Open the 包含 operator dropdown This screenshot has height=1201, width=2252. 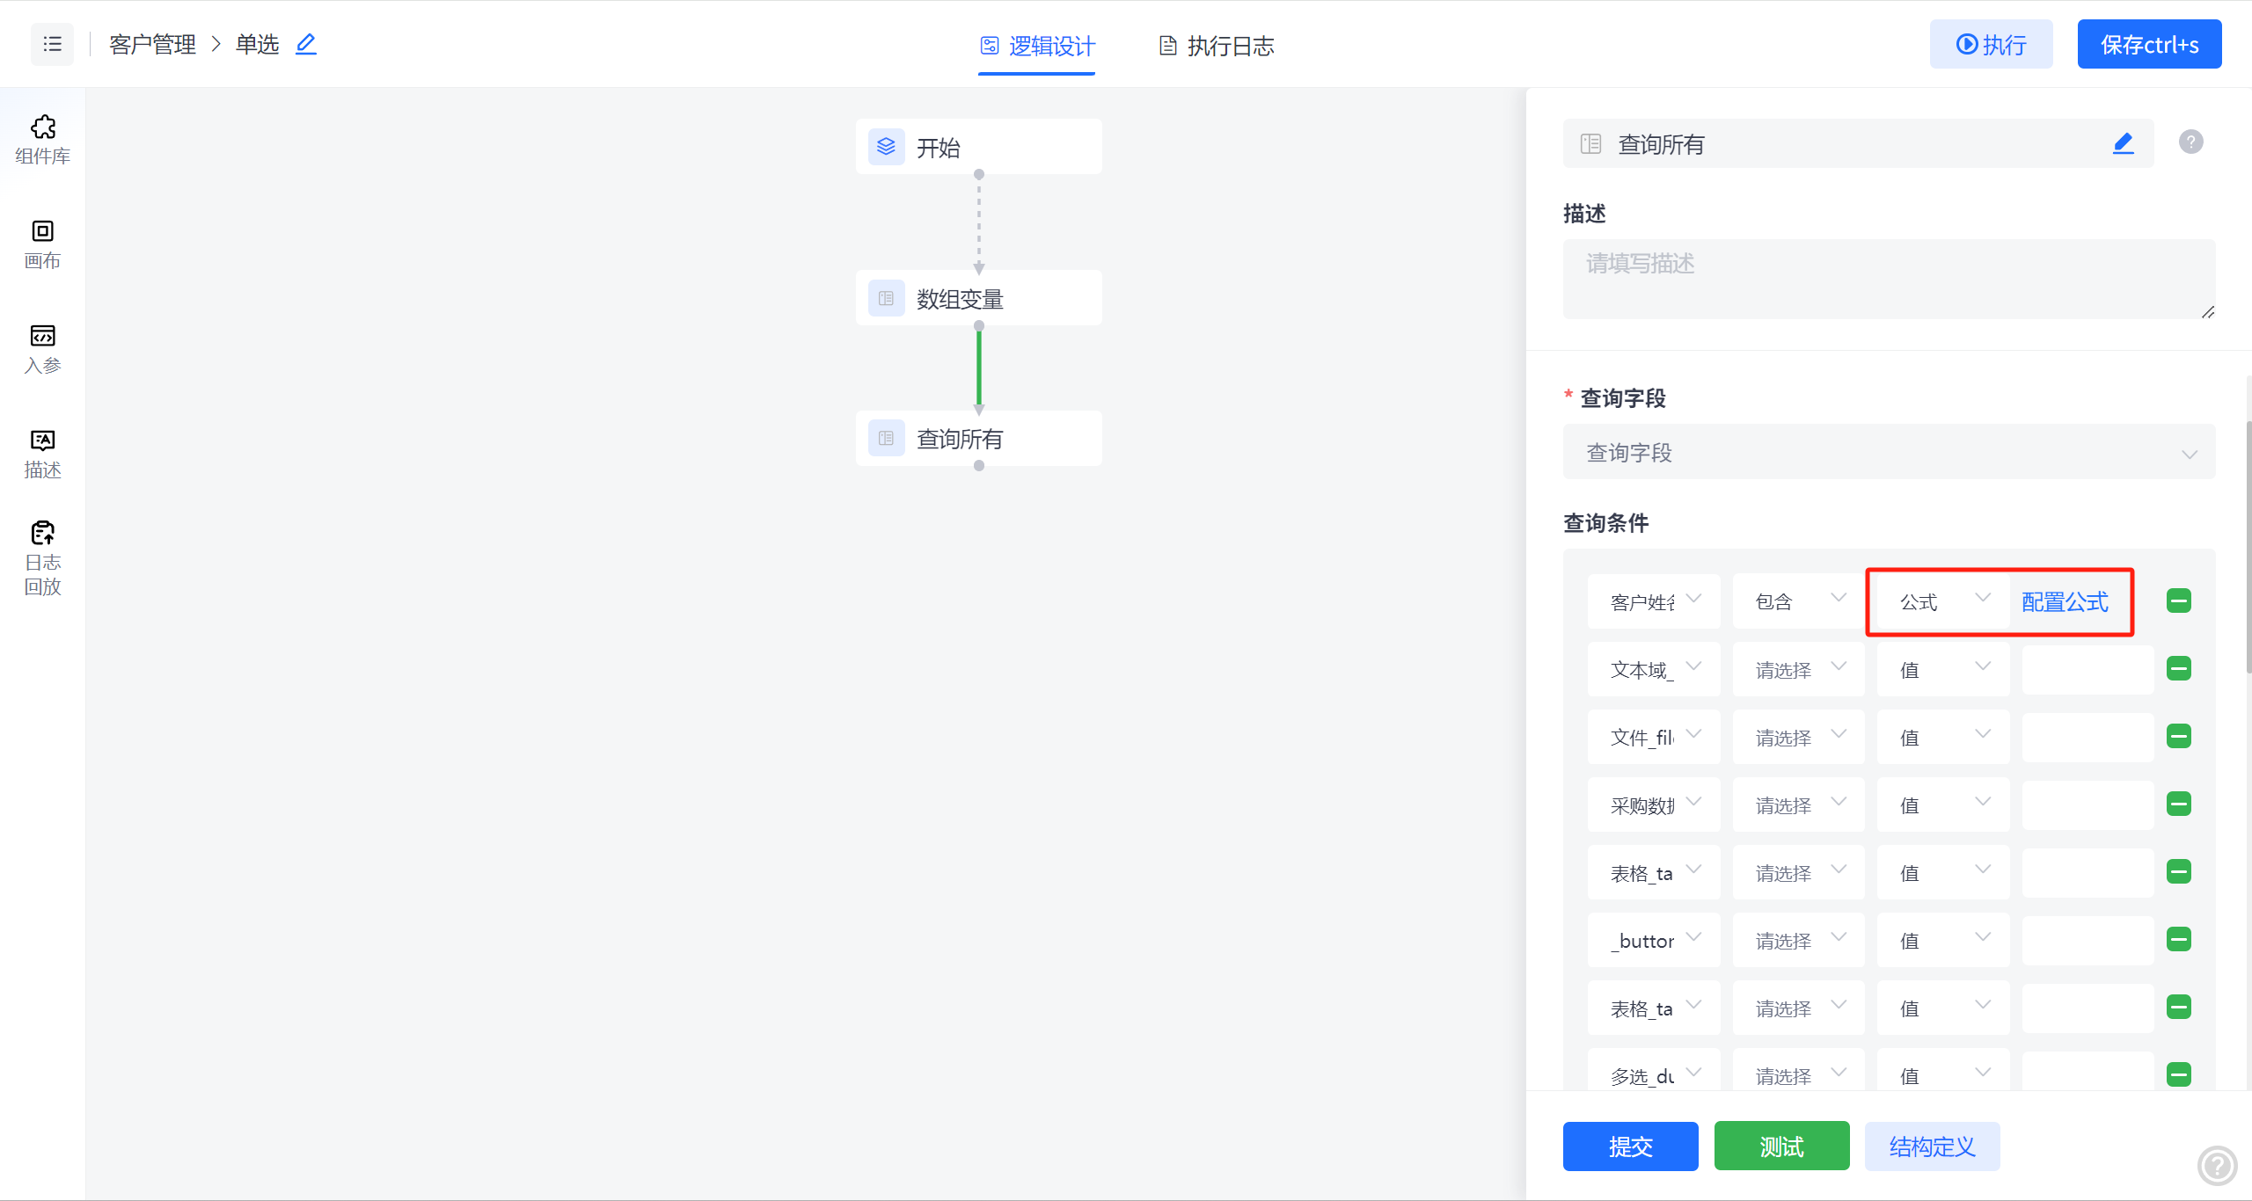click(x=1797, y=601)
